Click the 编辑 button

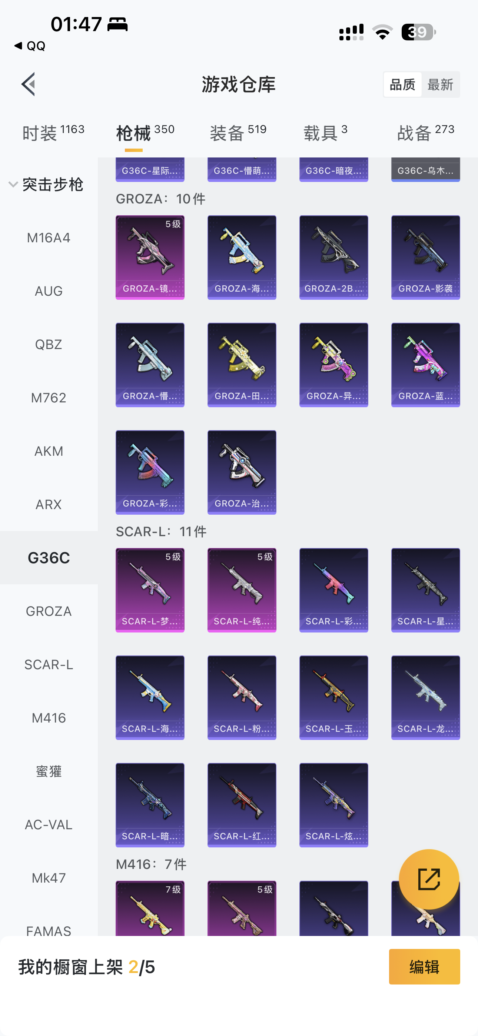coord(425,966)
